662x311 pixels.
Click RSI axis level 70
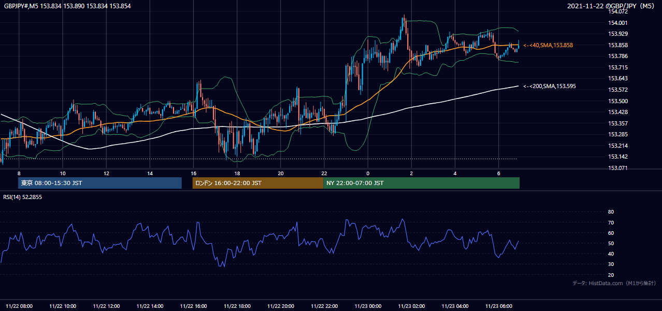611,223
